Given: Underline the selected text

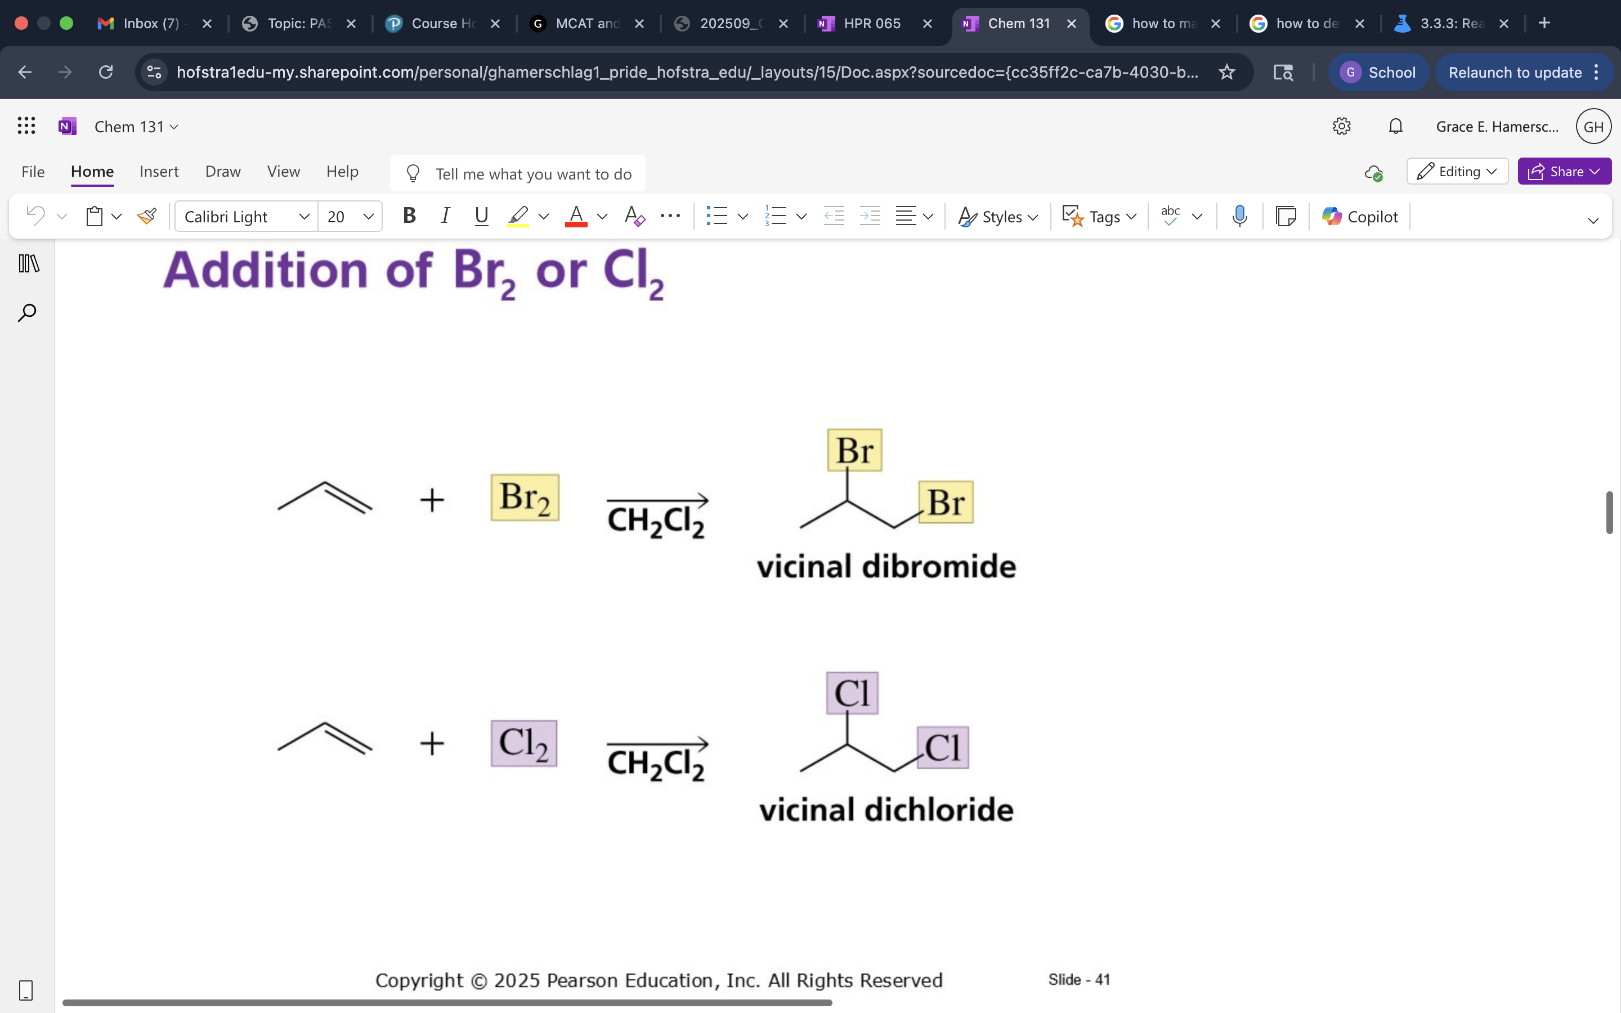Looking at the screenshot, I should (x=482, y=216).
